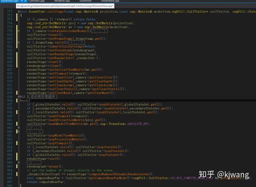This screenshot has height=187, width=256.
Task: Pin the SceneView.cpp tab
Action: tap(22, 1)
